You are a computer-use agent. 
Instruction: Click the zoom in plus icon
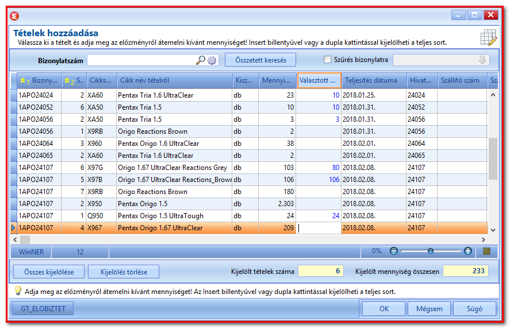pyautogui.click(x=468, y=251)
